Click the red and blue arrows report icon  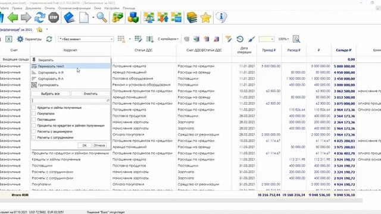[x=163, y=17]
